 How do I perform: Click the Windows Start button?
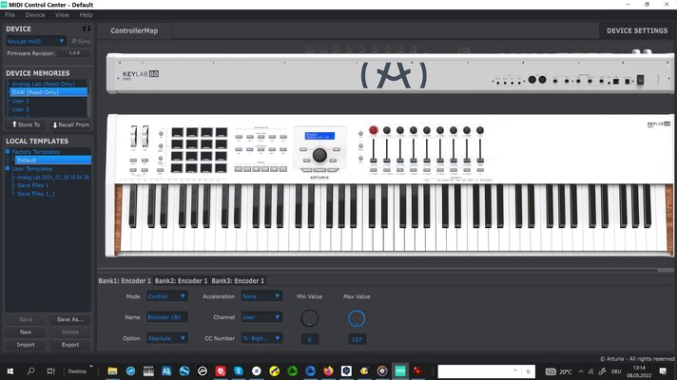(x=10, y=370)
